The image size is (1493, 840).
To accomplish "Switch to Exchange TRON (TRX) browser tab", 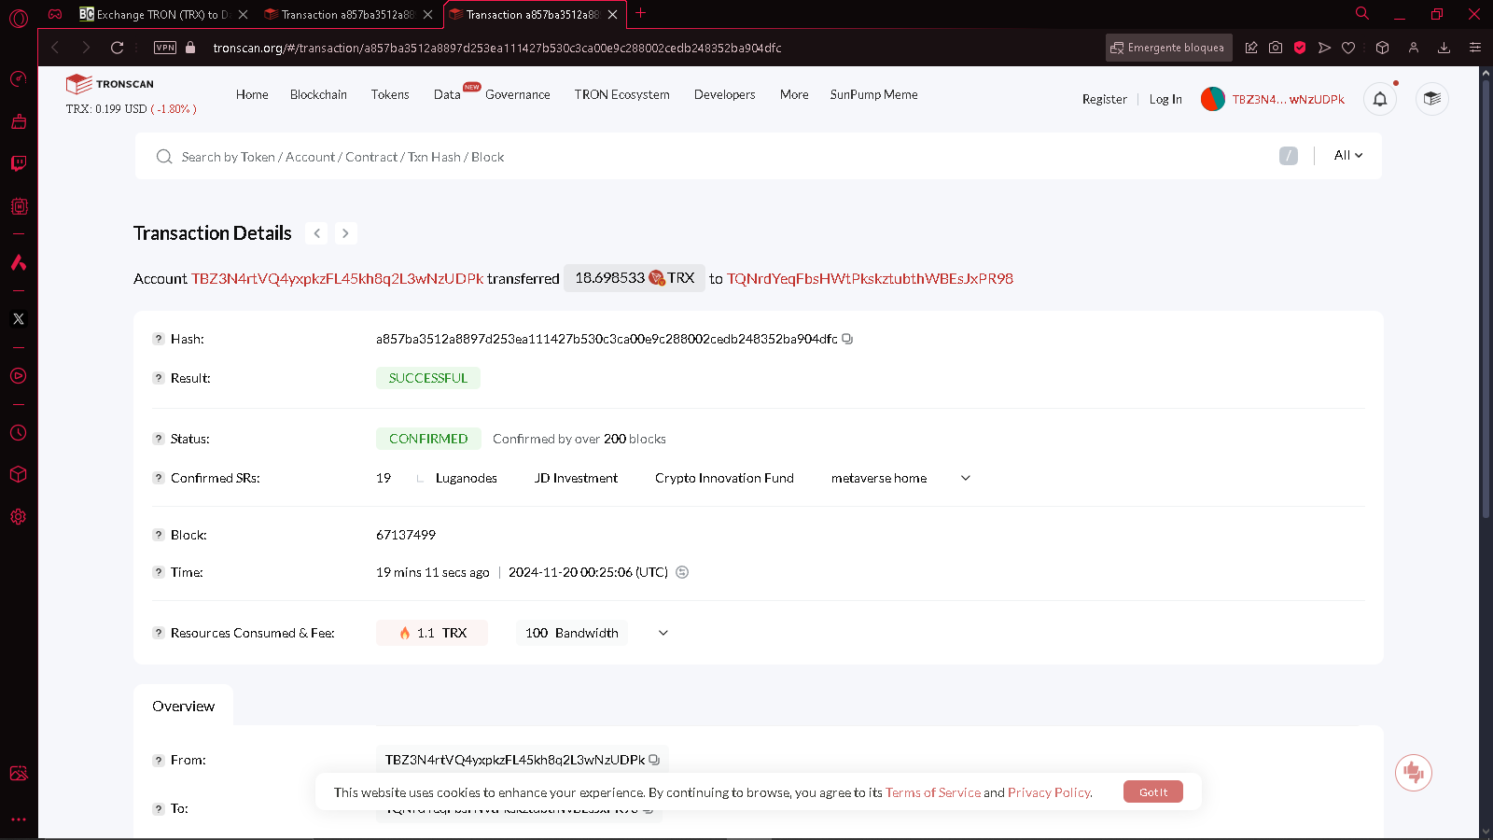I will 162,14.
